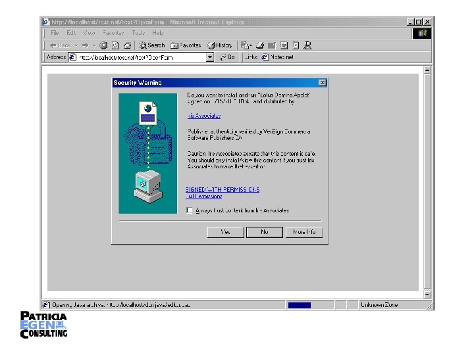Click Yes in Security Warning
This screenshot has width=474, height=355.
tap(226, 232)
